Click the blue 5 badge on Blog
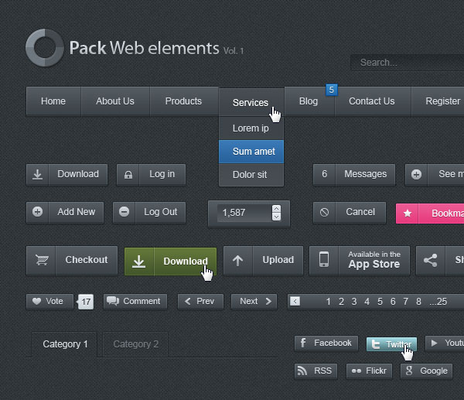464x400 pixels. point(332,90)
